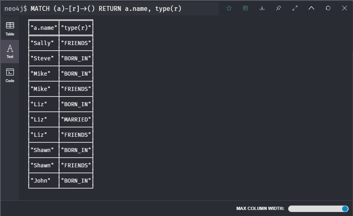Download the query results
Viewport: 353px width, 216px height.
[x=262, y=8]
